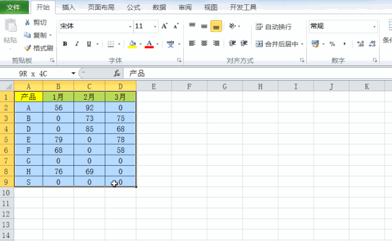Viewport: 392px width, 241px height.
Task: Expand borders dropdown arrow
Action: coord(119,44)
